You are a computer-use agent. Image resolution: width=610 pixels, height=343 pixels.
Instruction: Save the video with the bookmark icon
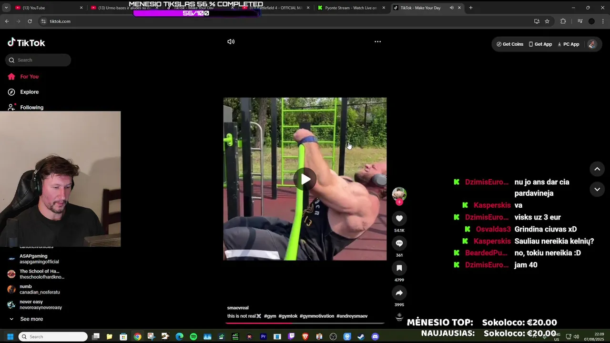pos(399,268)
